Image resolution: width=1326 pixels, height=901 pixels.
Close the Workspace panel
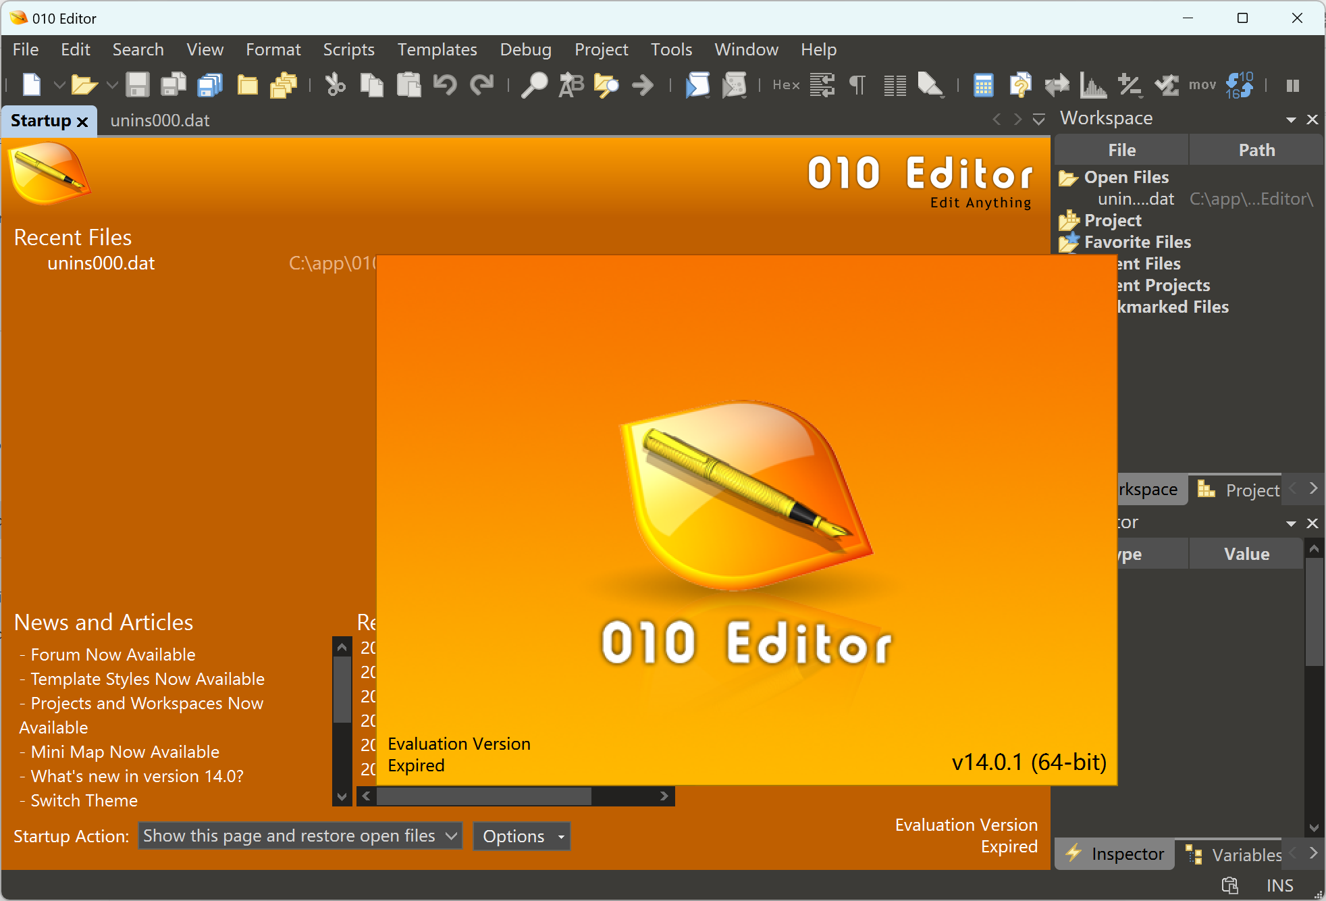pyautogui.click(x=1312, y=120)
